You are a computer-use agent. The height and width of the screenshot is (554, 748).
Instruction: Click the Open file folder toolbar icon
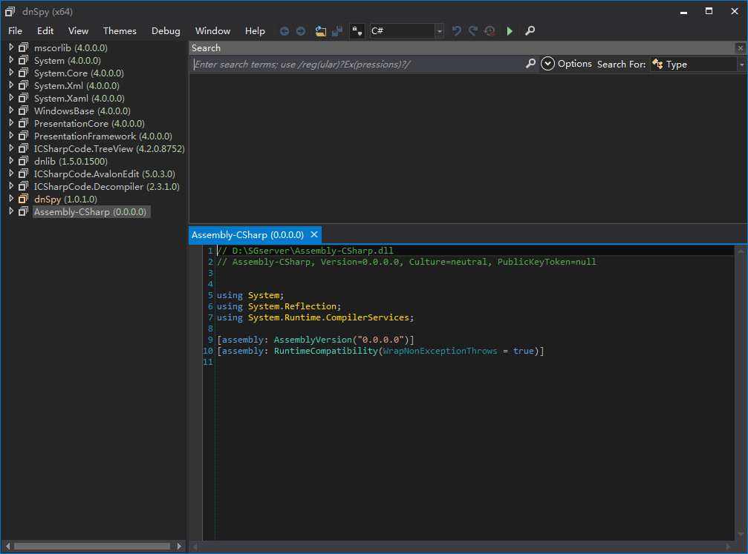pos(321,31)
